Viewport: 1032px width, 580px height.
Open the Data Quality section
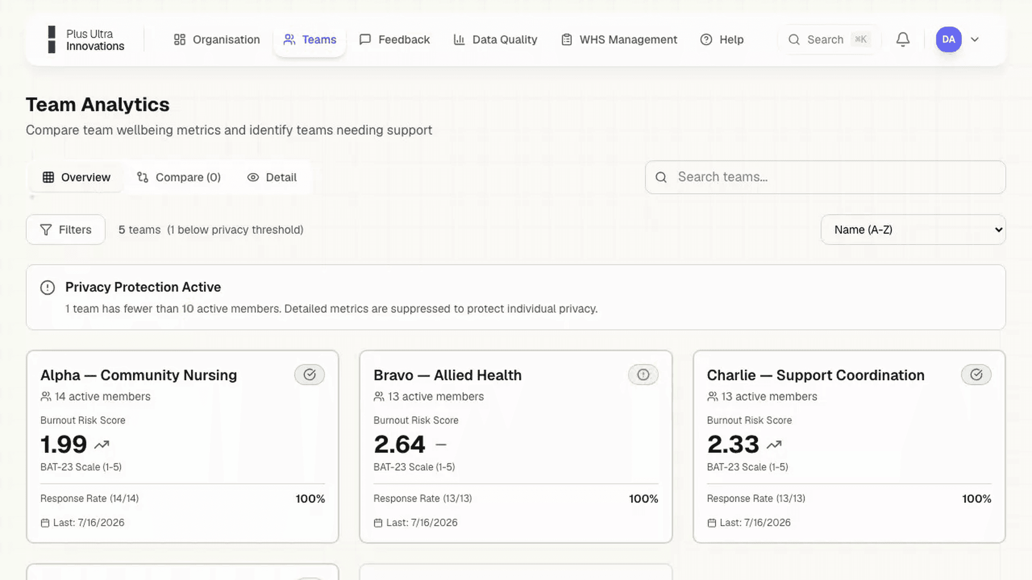click(495, 40)
